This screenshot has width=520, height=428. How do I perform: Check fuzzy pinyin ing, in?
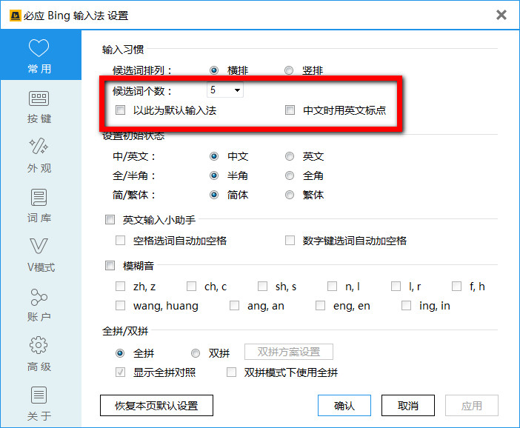(406, 305)
